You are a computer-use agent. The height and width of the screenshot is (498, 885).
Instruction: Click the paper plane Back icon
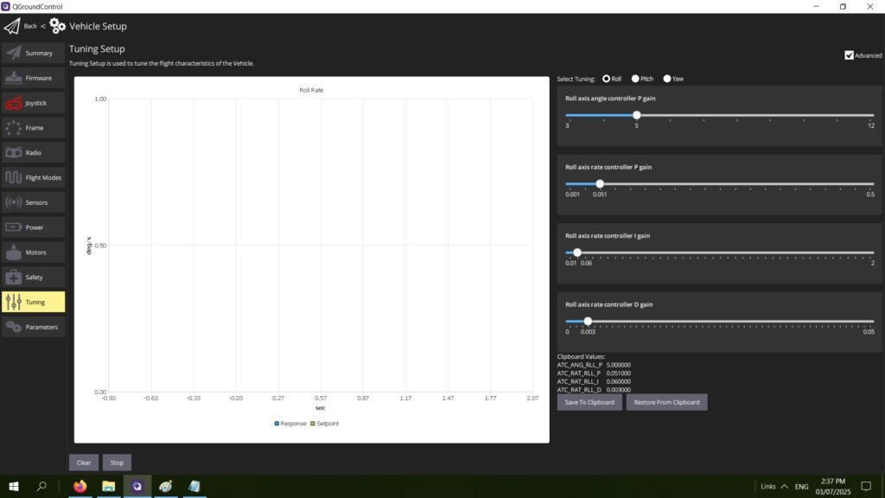(x=12, y=26)
